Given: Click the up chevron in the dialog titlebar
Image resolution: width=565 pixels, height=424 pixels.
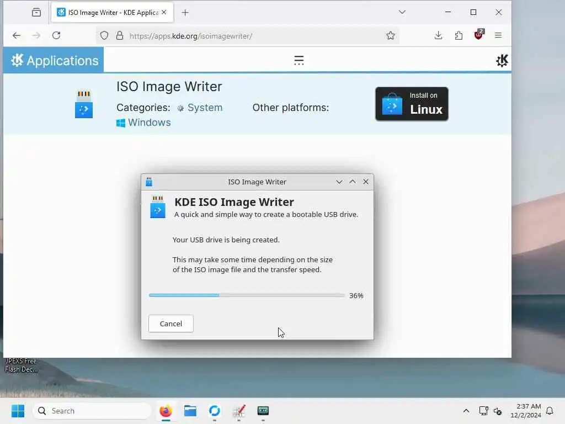Looking at the screenshot, I should (x=353, y=182).
